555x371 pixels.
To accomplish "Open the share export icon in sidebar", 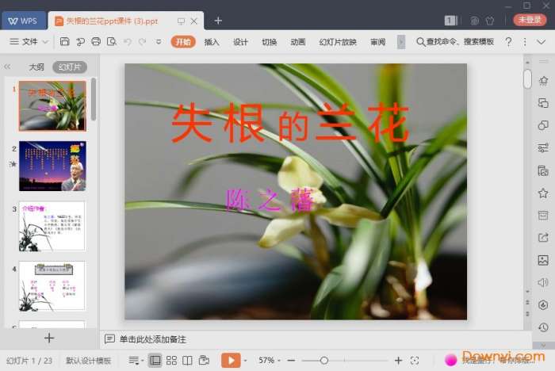I will tap(543, 238).
